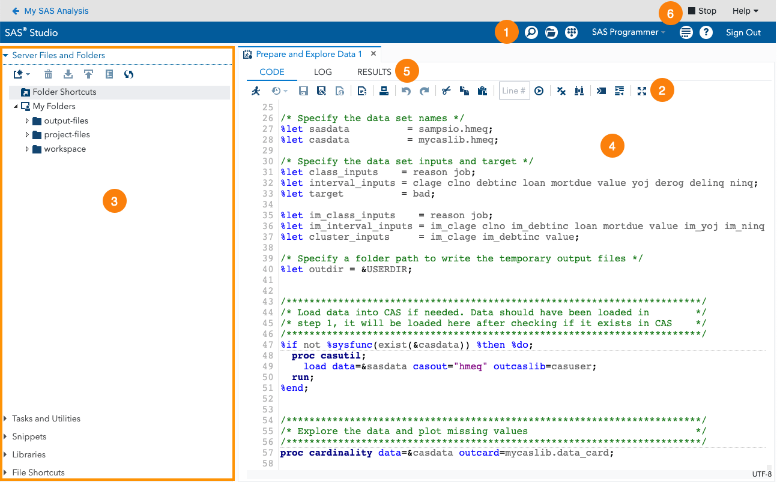Paste from clipboard icon
The height and width of the screenshot is (482, 777).
click(482, 91)
